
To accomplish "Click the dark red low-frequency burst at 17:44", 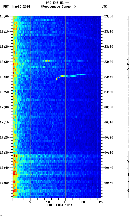I will [x=14, y=174].
